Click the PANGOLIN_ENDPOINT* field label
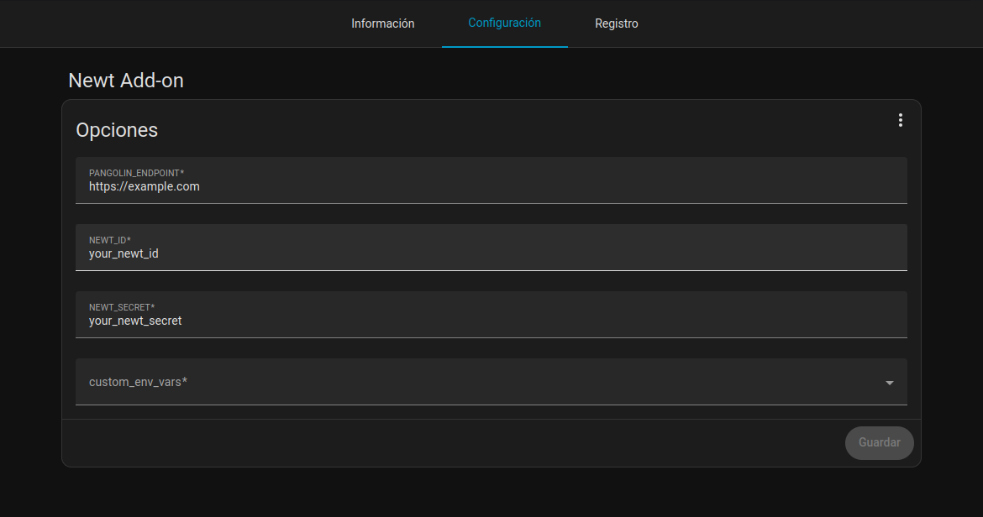983x517 pixels. click(136, 173)
